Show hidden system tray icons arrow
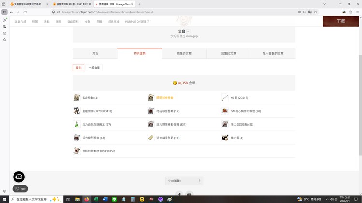 (x=327, y=199)
